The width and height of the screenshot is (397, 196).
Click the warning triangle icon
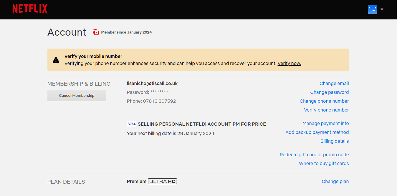click(56, 60)
